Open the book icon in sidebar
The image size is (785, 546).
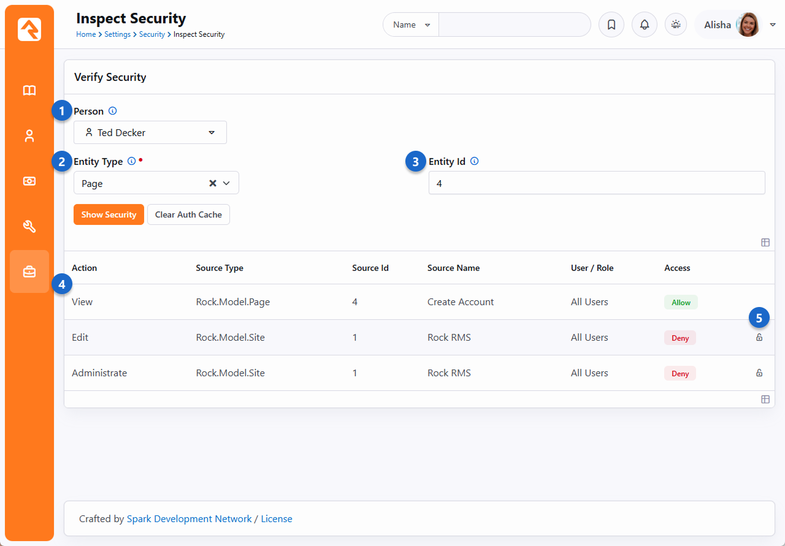click(29, 91)
